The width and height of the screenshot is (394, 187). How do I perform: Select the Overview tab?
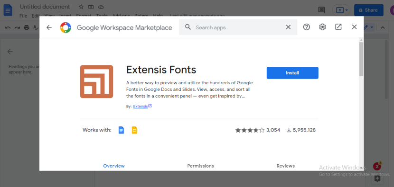[x=114, y=166]
